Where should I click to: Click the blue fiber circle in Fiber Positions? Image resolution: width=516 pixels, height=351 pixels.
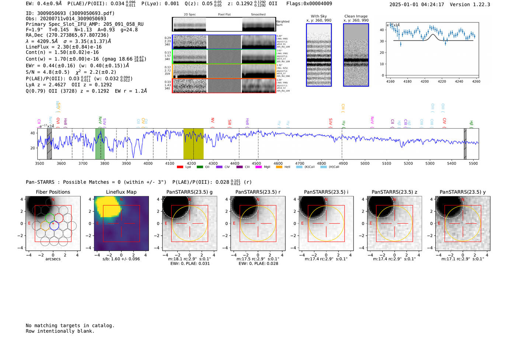(x=54, y=226)
